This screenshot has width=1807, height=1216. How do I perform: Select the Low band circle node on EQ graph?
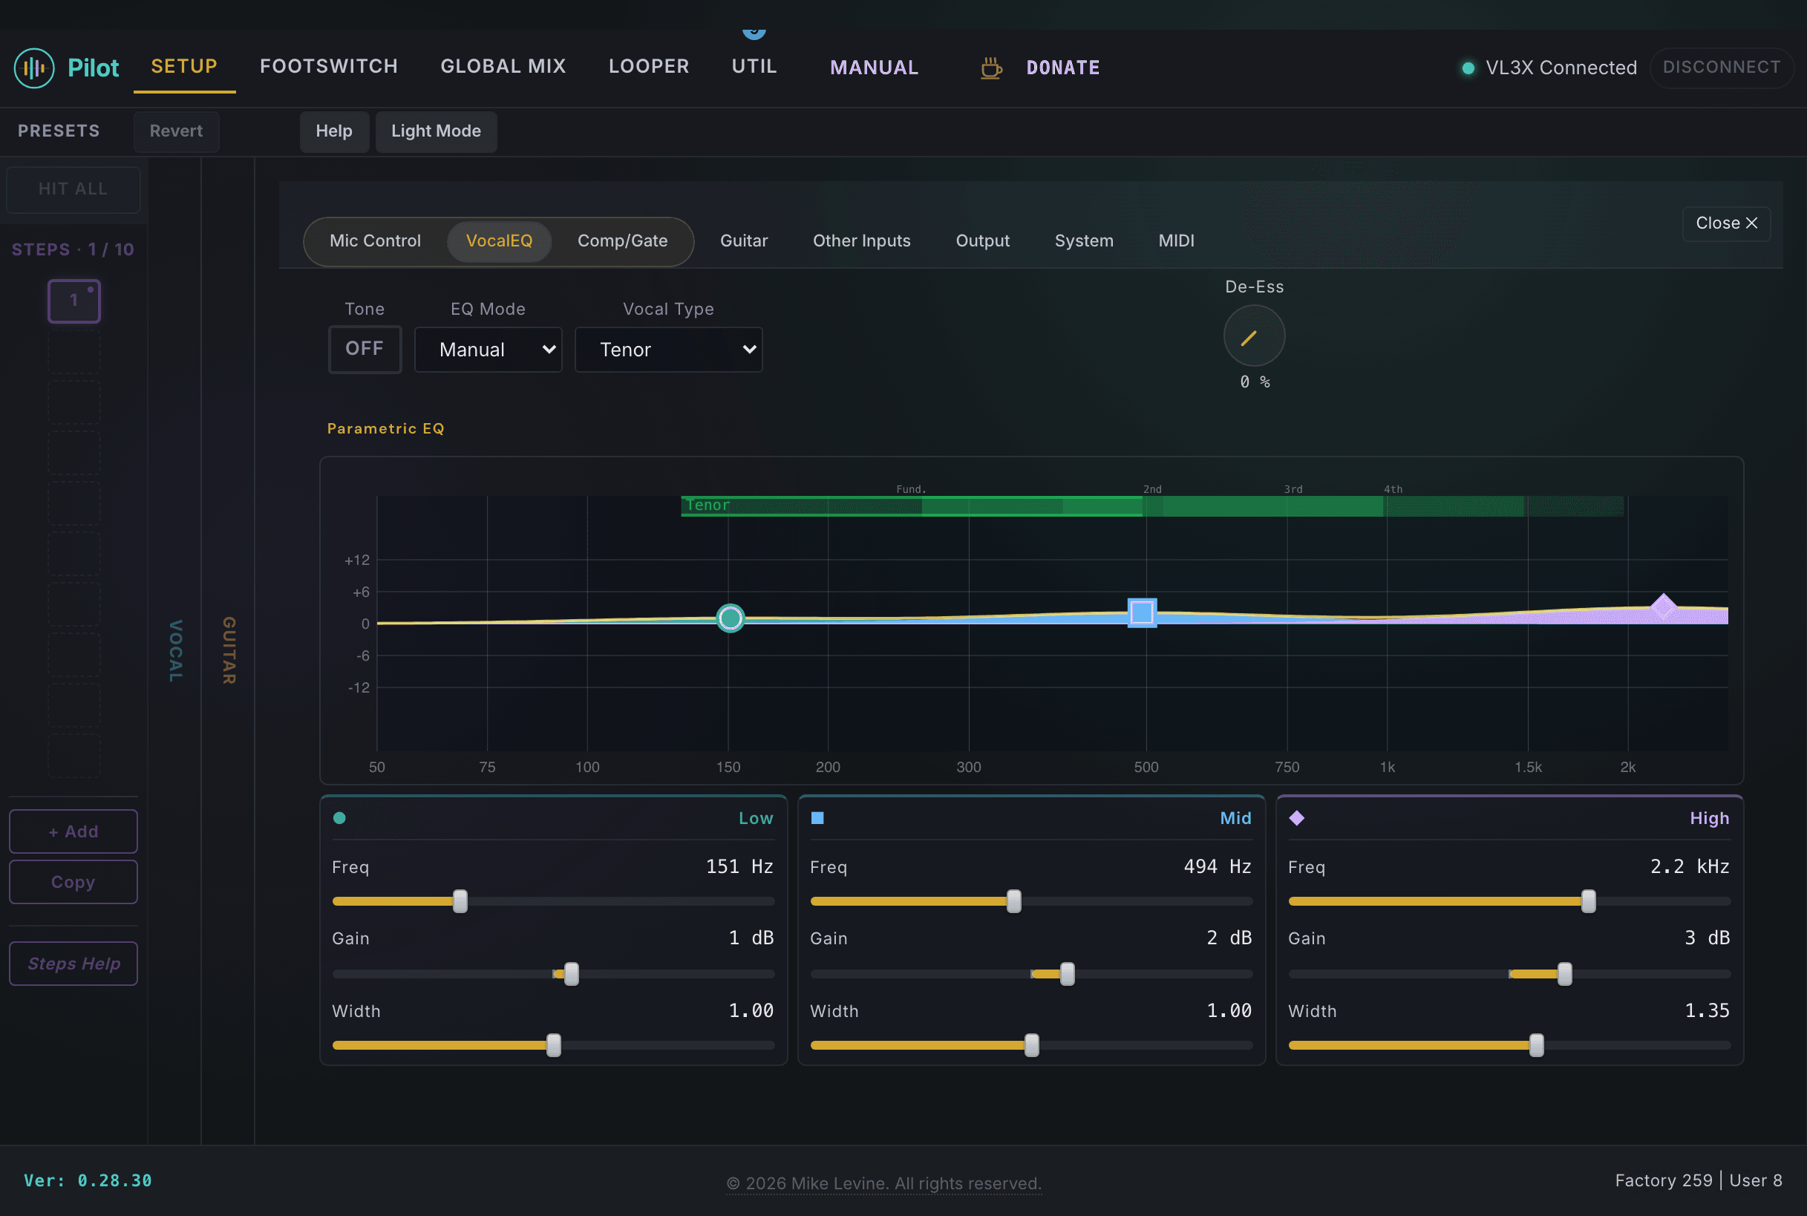(x=730, y=618)
